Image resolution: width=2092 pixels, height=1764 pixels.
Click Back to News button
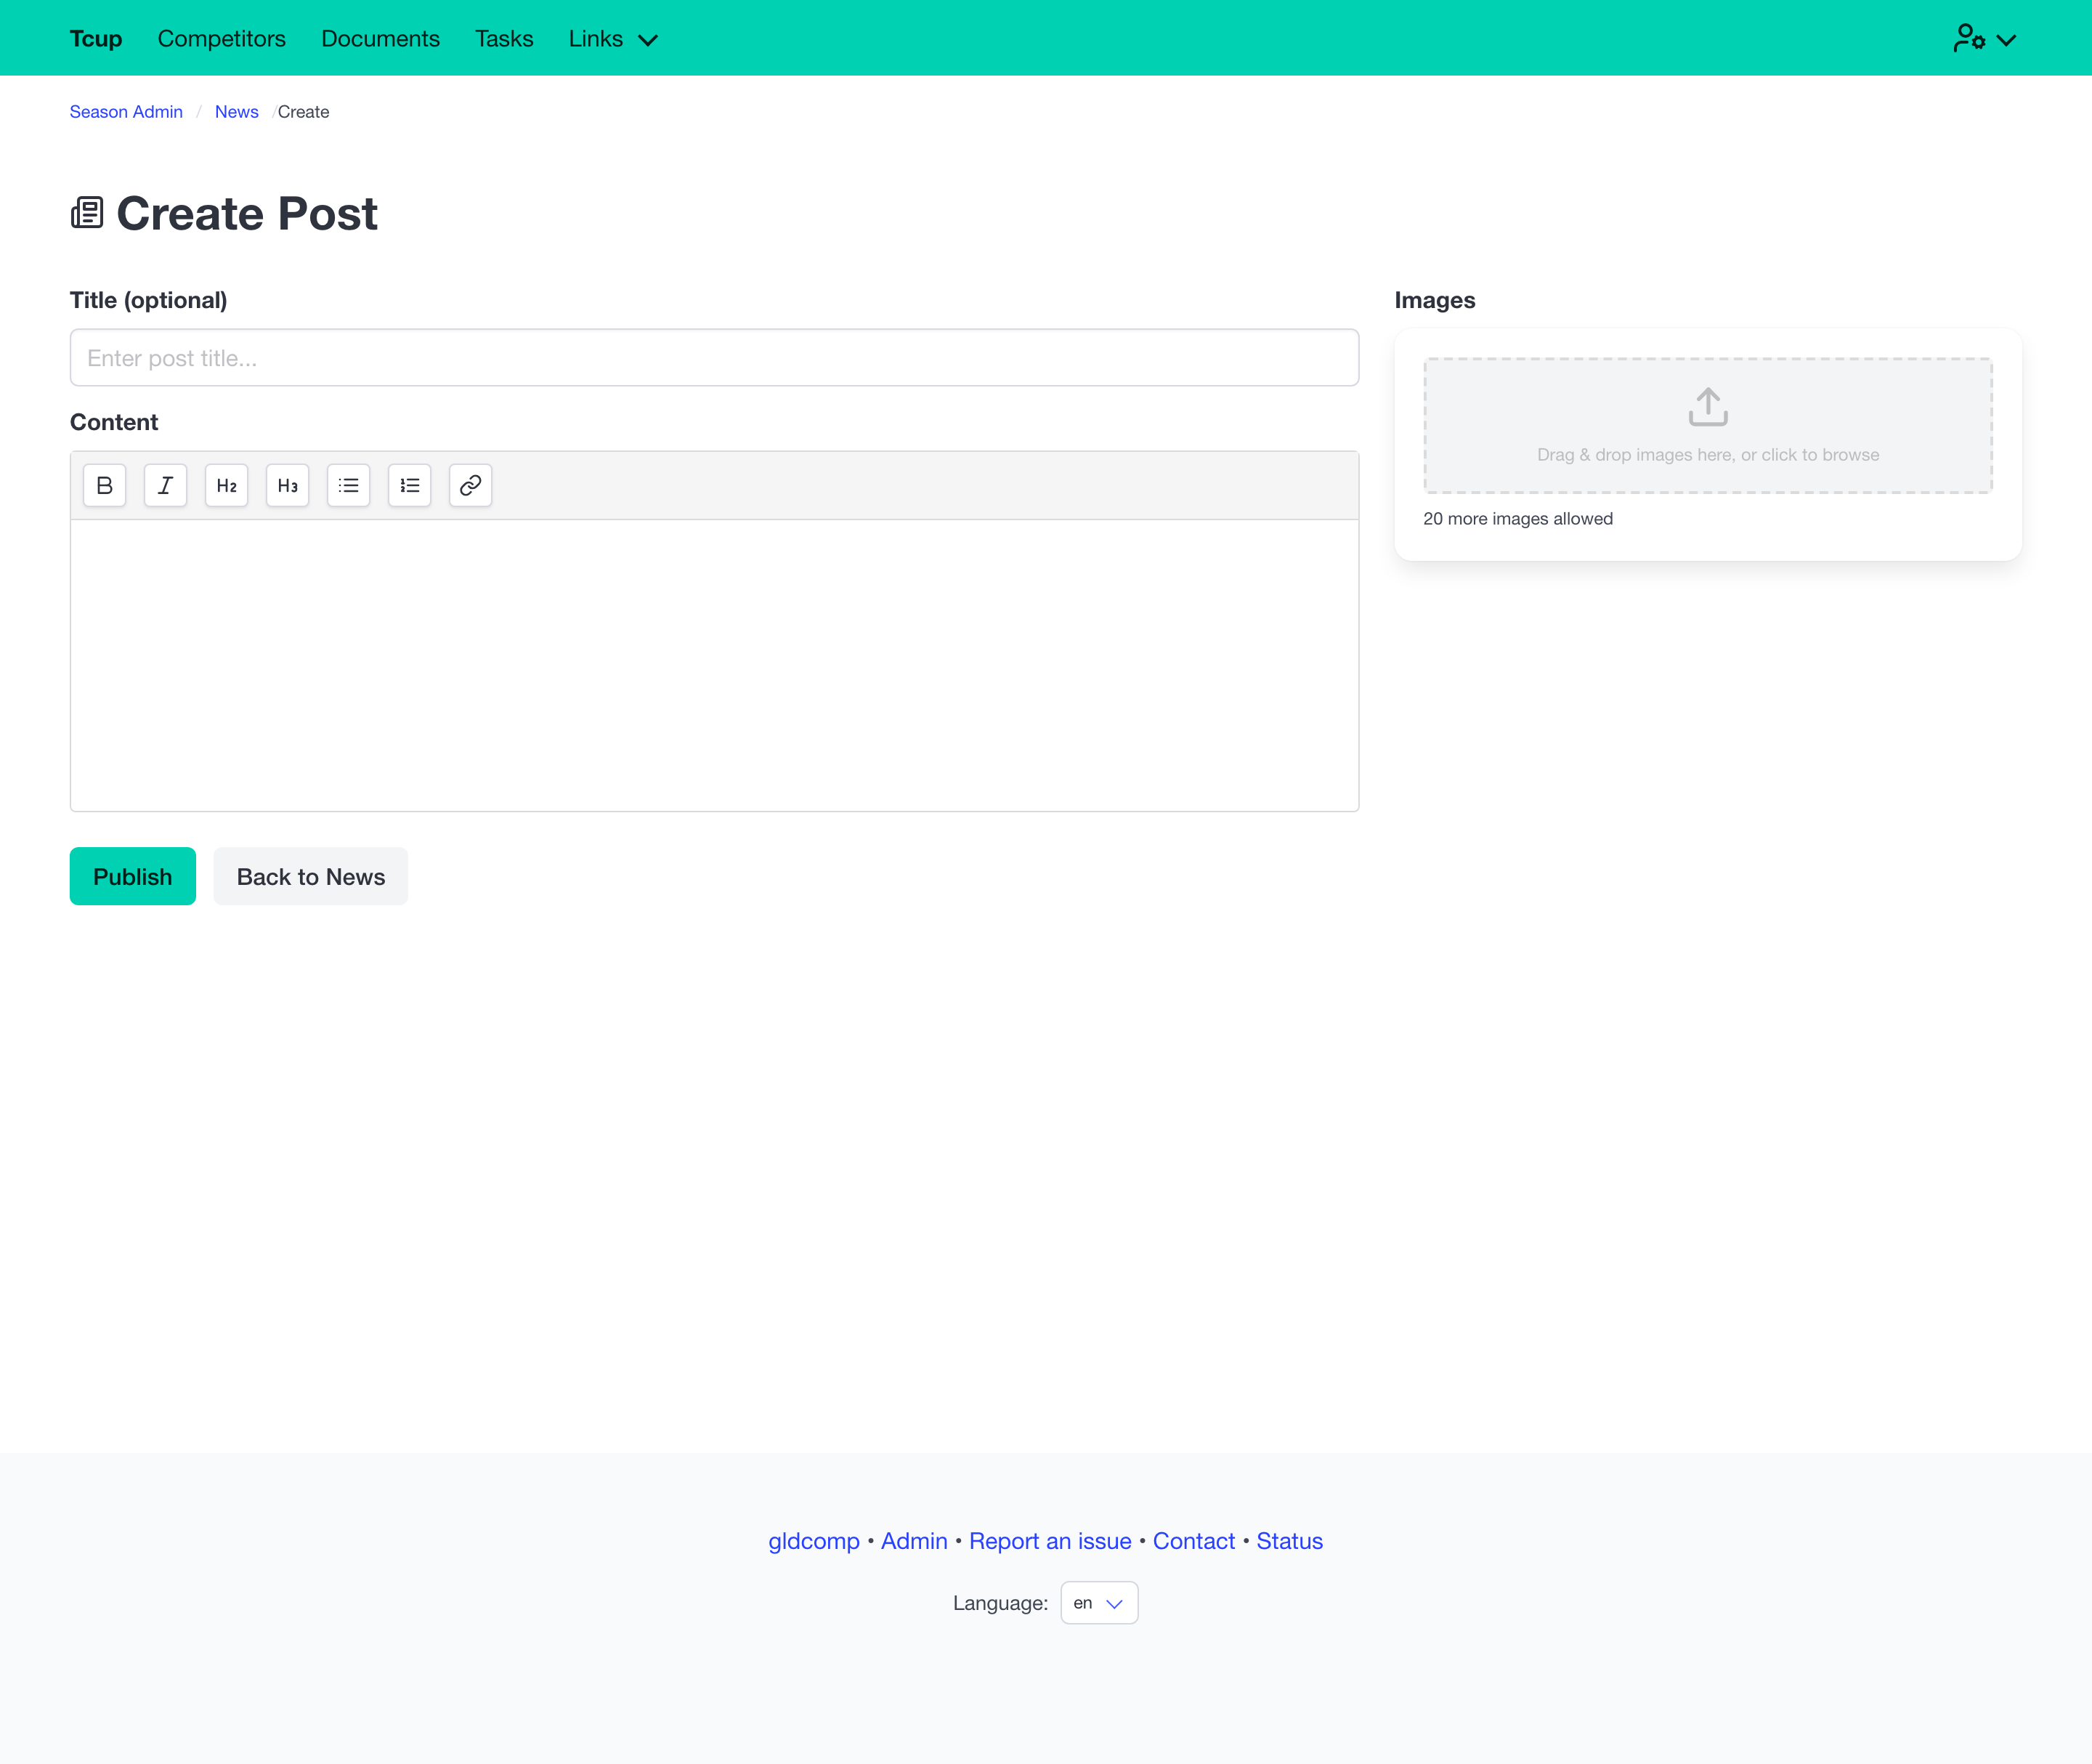click(311, 876)
